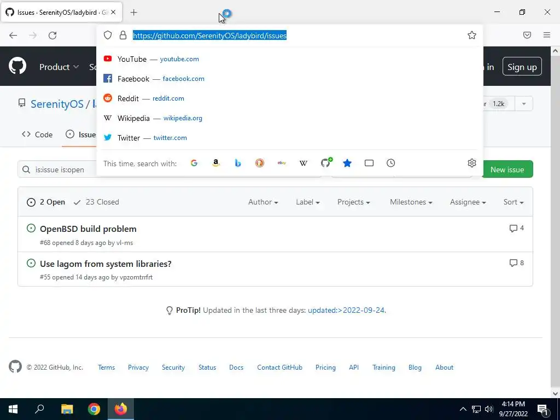Image resolution: width=560 pixels, height=420 pixels.
Task: Open the footer Terms link
Action: tap(107, 367)
